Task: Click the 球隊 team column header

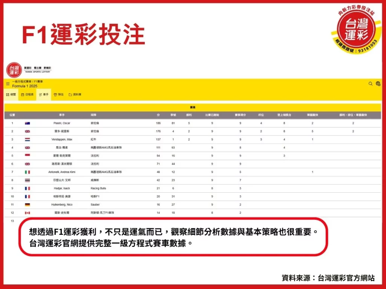Action: tap(93, 115)
